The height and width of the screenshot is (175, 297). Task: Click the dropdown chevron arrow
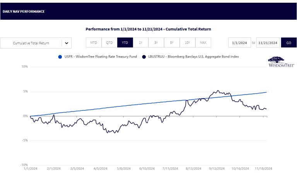pos(67,43)
